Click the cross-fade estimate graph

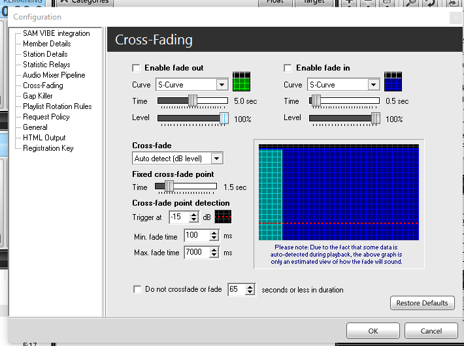tap(338, 192)
